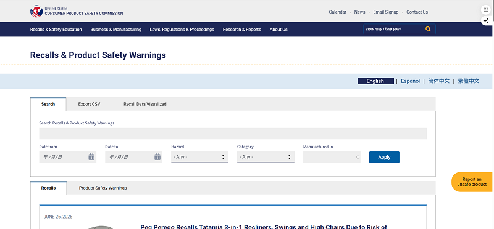Viewport: 494px width, 229px height.
Task: Switch the language to 简体中文
Action: pyautogui.click(x=438, y=81)
